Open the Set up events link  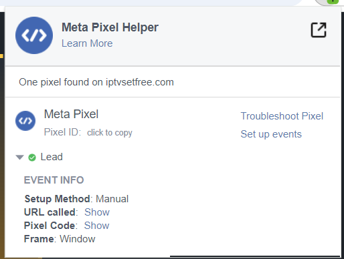[x=271, y=134]
